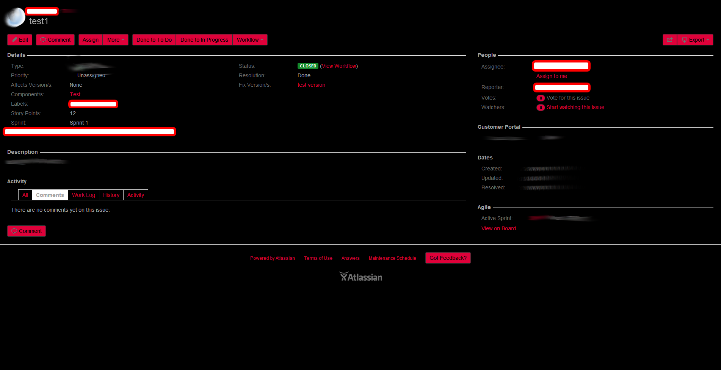Open the More dropdown menu
Image resolution: width=721 pixels, height=370 pixels.
(x=115, y=39)
